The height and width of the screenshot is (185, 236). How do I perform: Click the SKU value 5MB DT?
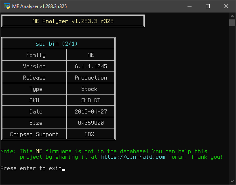[91, 100]
